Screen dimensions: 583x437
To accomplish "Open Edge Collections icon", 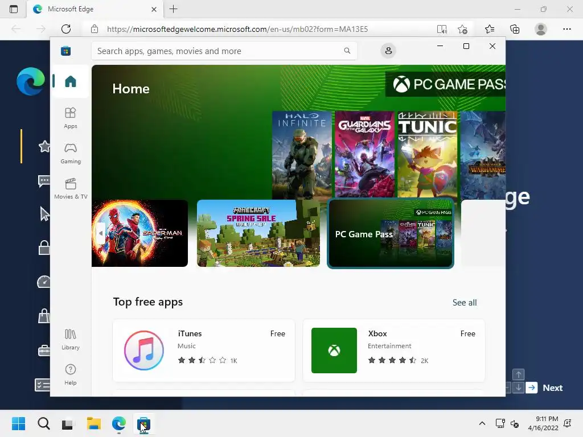I will pyautogui.click(x=515, y=29).
